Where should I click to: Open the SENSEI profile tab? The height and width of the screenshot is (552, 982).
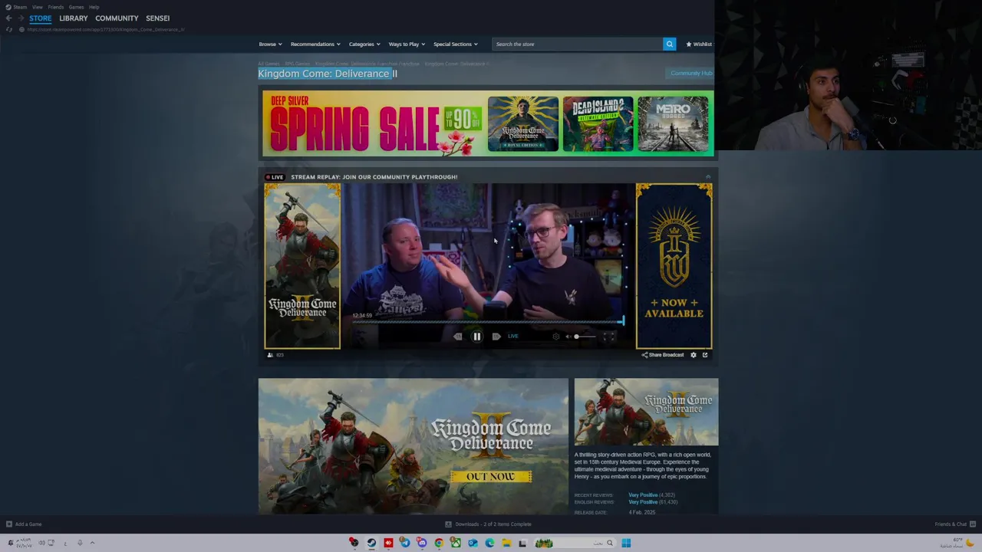click(158, 18)
